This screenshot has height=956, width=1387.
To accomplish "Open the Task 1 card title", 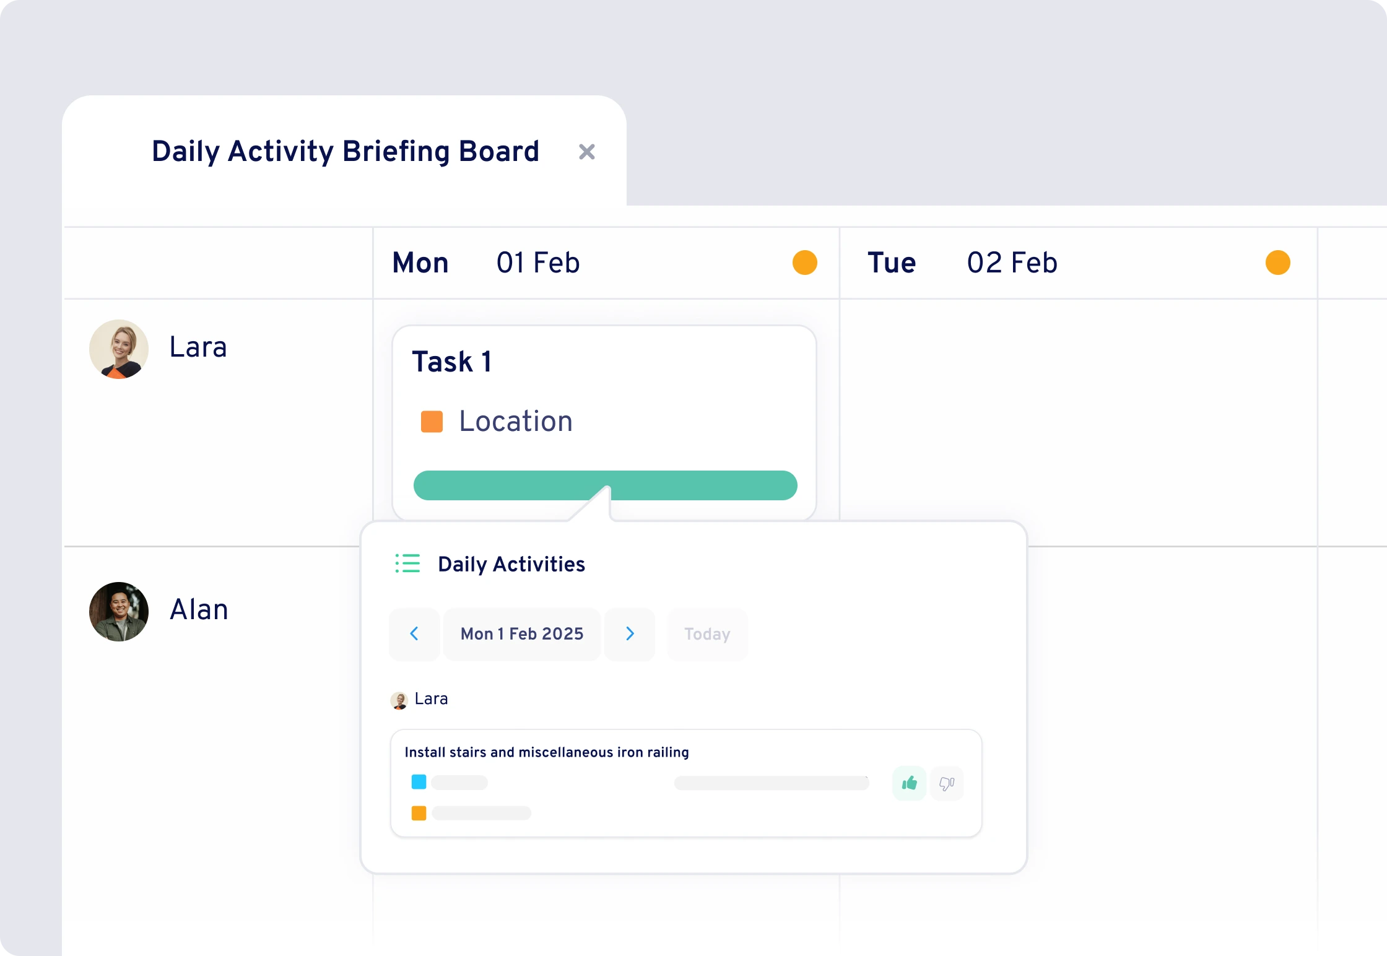I will (452, 362).
